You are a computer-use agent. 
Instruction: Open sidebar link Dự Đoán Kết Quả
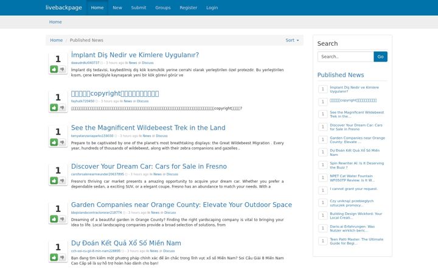(355, 152)
